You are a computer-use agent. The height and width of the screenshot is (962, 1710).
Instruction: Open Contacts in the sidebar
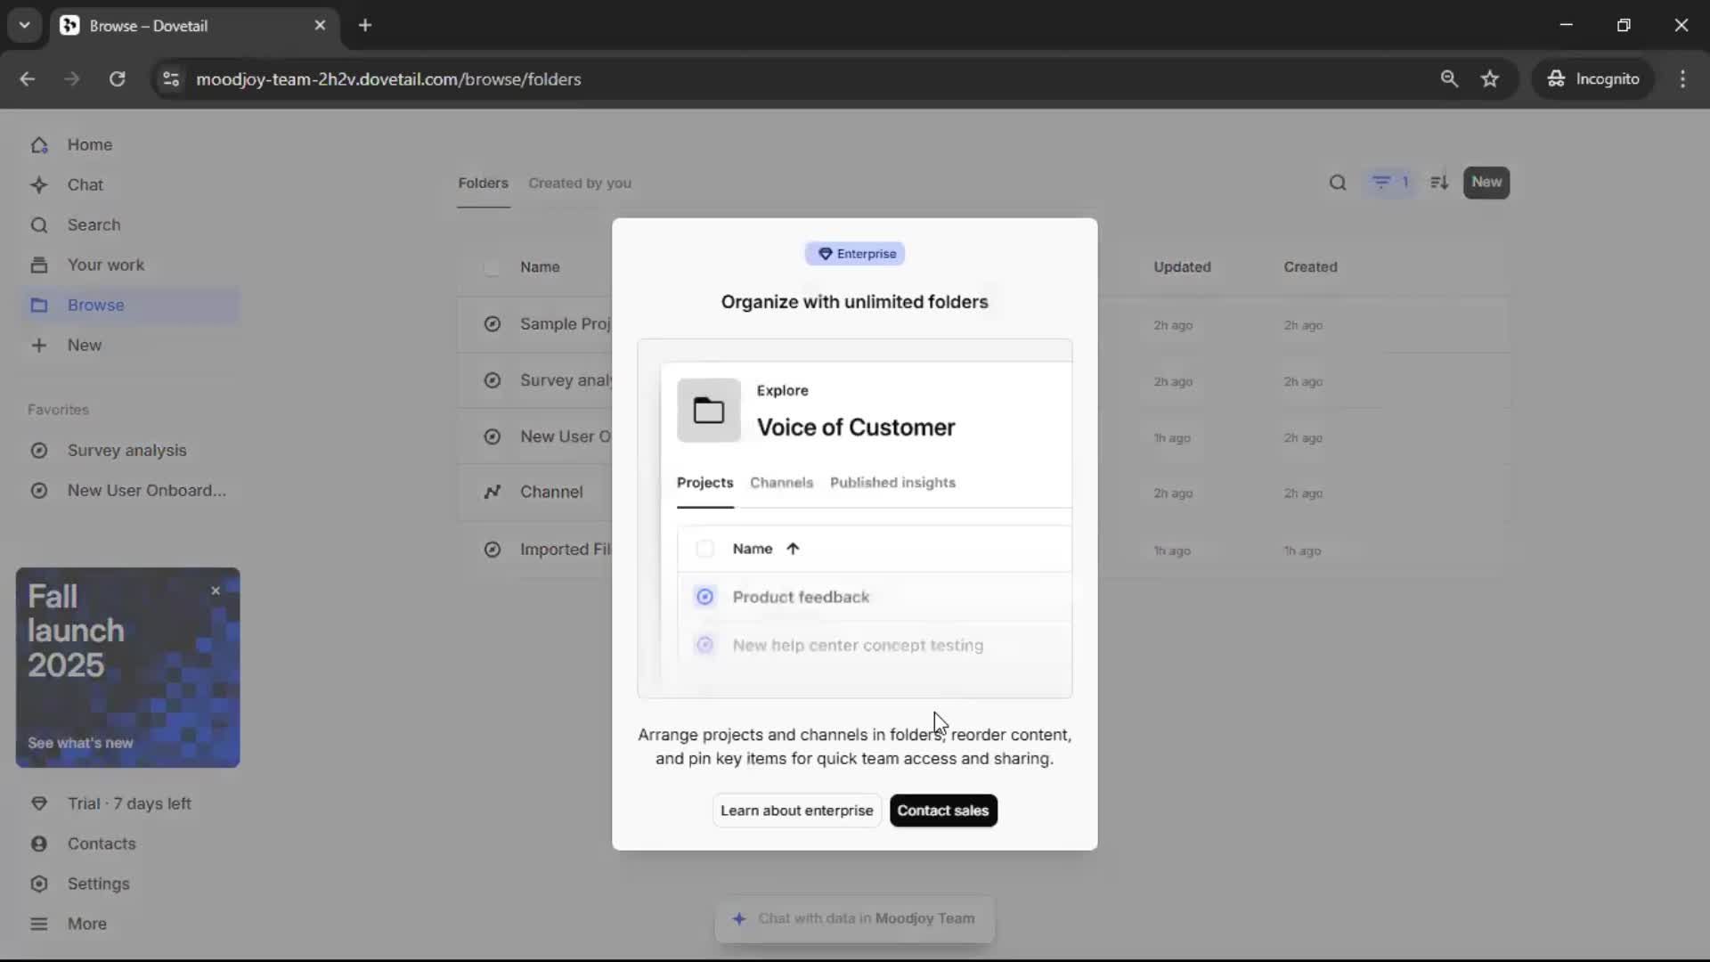coord(101,844)
